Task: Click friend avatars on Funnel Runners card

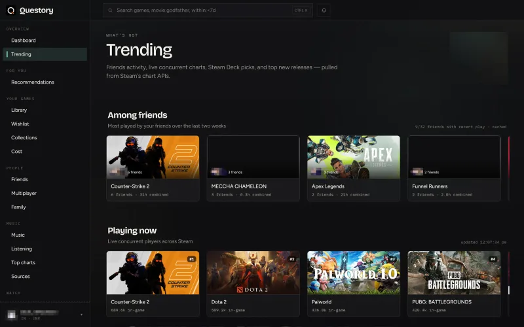Action: tap(417, 172)
